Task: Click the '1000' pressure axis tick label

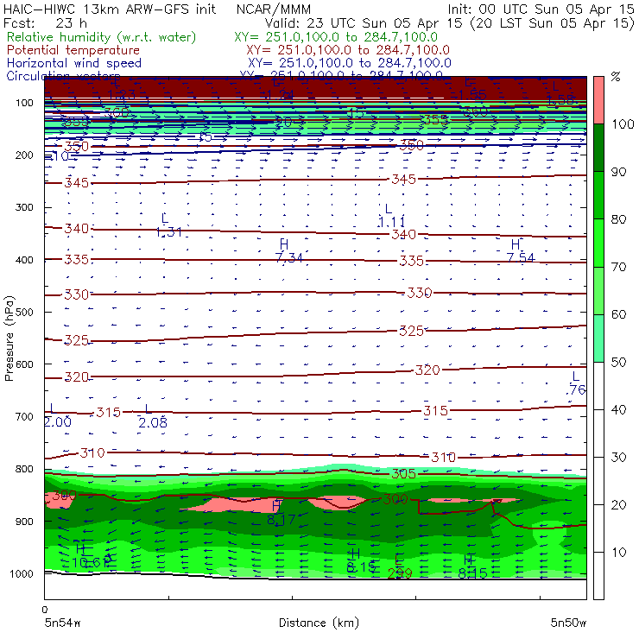Action: click(x=22, y=573)
